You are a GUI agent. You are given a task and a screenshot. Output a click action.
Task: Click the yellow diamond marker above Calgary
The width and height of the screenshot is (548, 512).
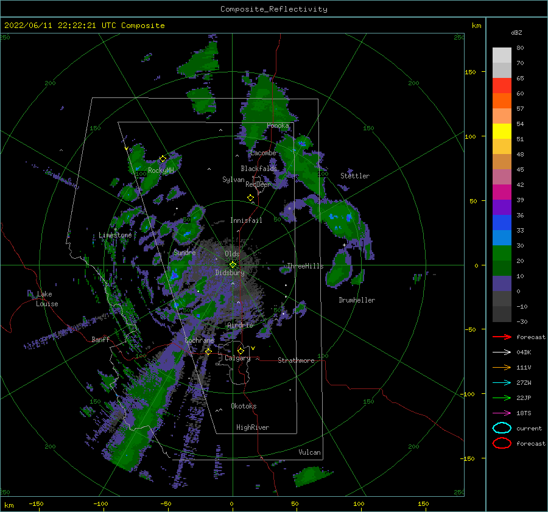(x=241, y=351)
